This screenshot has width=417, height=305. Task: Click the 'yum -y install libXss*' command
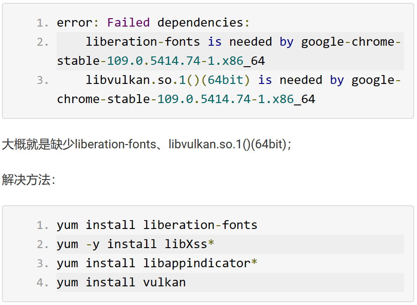135,244
